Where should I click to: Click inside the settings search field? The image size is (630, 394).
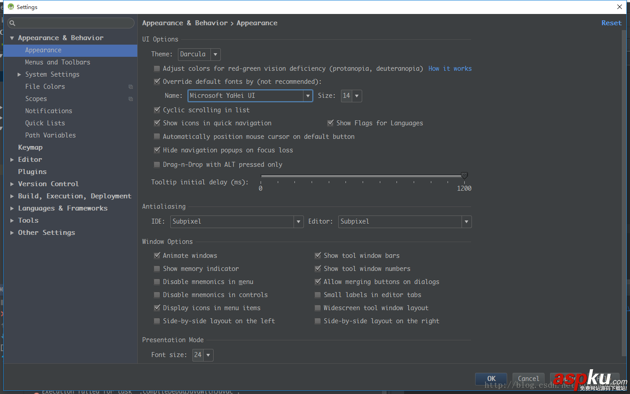click(72, 23)
